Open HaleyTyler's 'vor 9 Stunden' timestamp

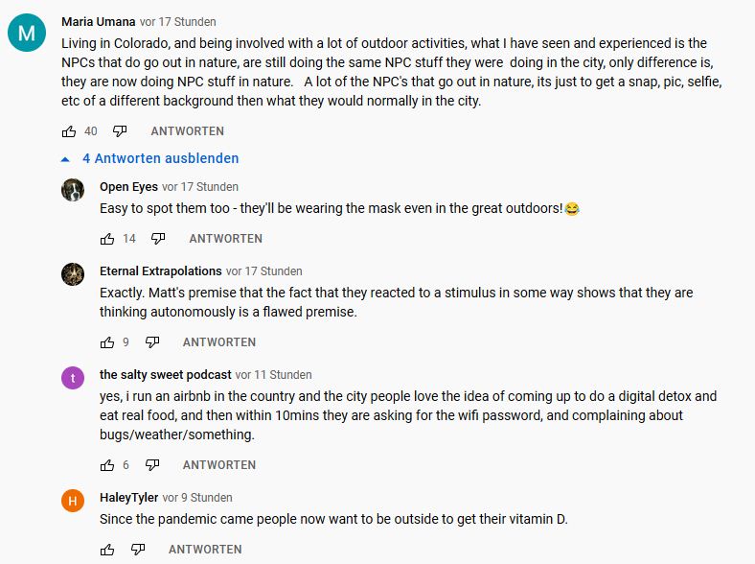pyautogui.click(x=197, y=498)
